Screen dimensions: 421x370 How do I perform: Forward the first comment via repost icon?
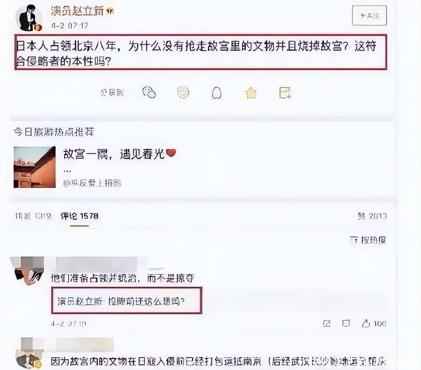(x=327, y=323)
